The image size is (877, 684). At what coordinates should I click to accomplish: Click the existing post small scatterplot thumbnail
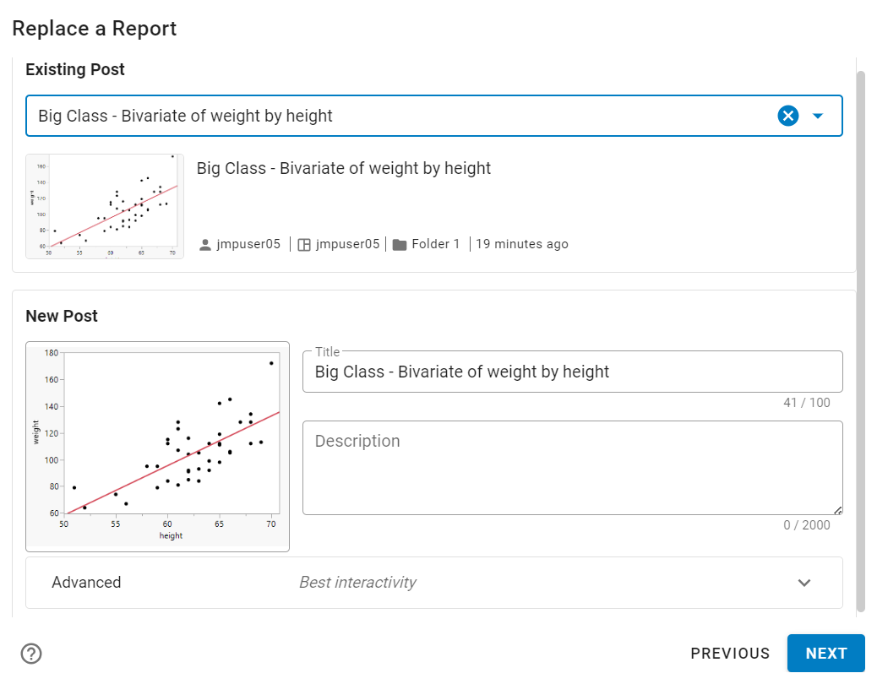[105, 206]
